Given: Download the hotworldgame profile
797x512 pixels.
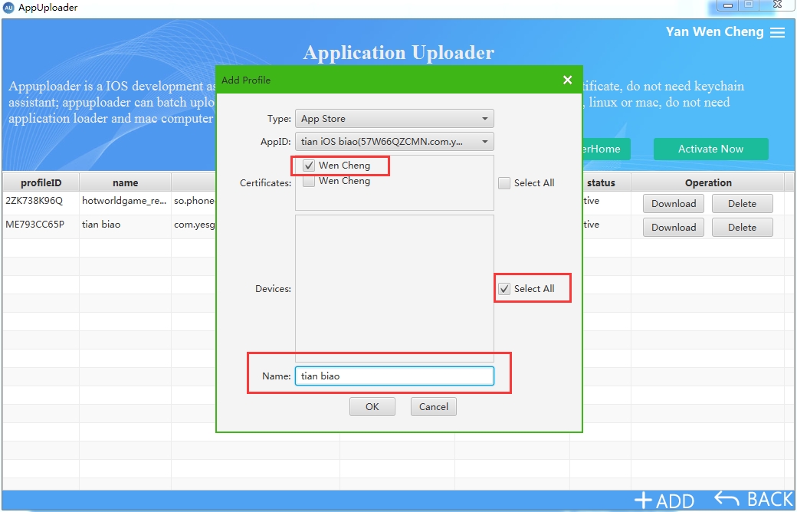Looking at the screenshot, I should [x=674, y=203].
